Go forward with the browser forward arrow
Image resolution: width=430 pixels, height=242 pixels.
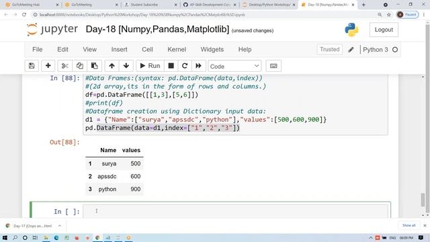tap(15, 15)
